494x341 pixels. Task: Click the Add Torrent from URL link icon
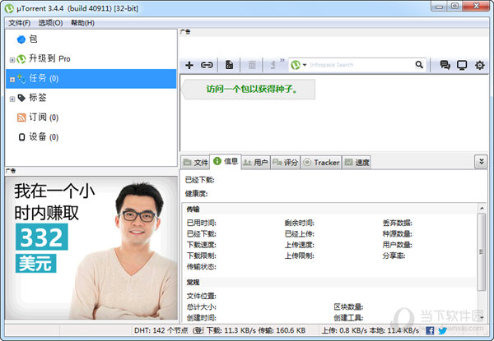point(207,65)
